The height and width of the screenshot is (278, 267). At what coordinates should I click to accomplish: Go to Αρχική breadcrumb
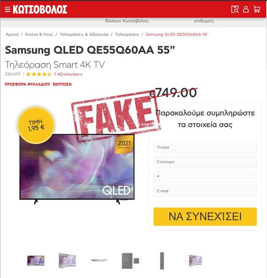pyautogui.click(x=12, y=34)
